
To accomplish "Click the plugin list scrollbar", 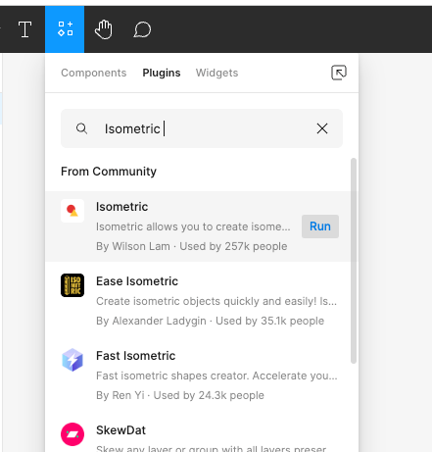I will pos(354,261).
